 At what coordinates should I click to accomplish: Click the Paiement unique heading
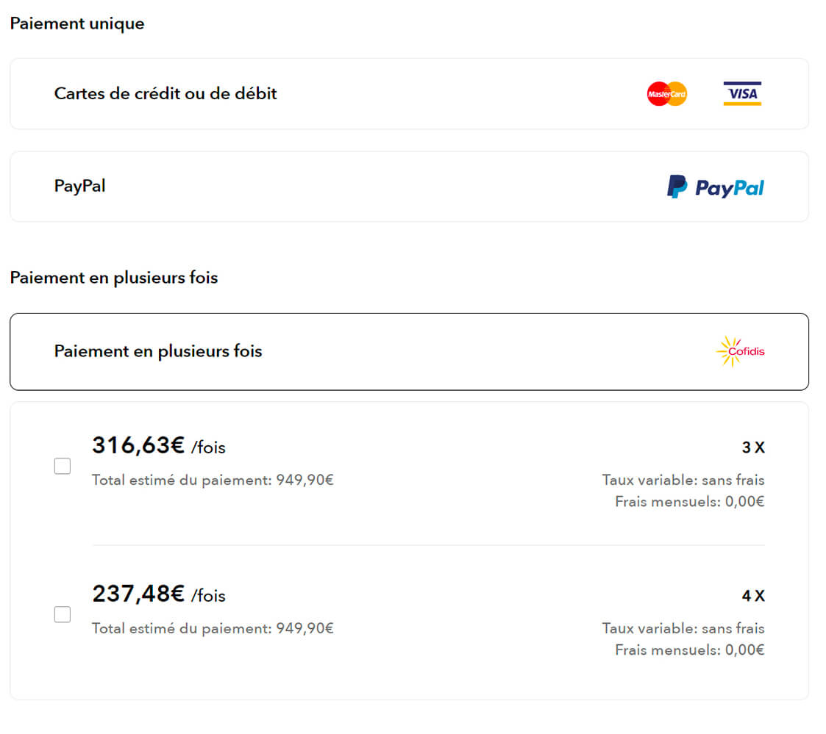77,24
